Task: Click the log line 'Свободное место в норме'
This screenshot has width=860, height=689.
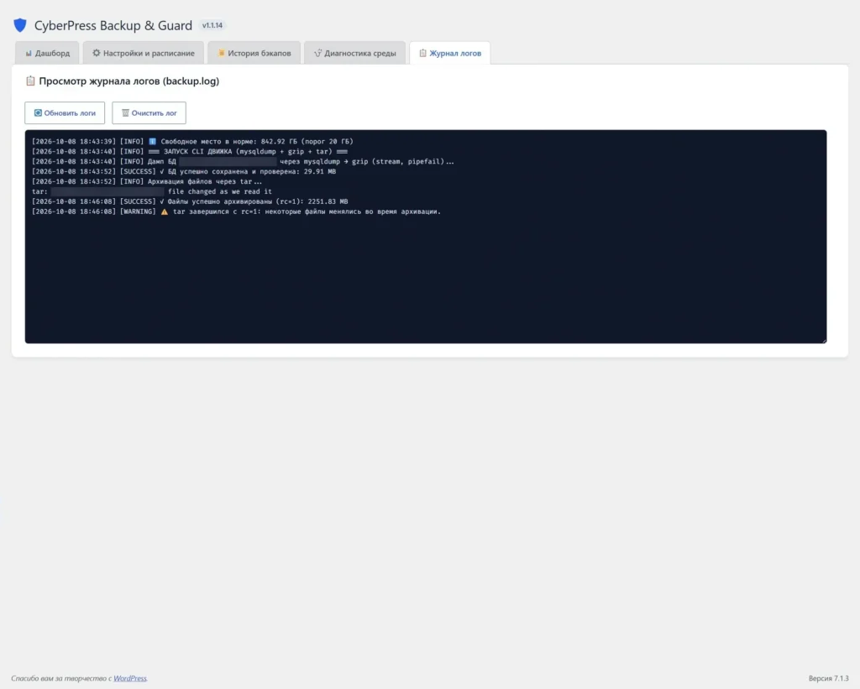Action: point(192,142)
